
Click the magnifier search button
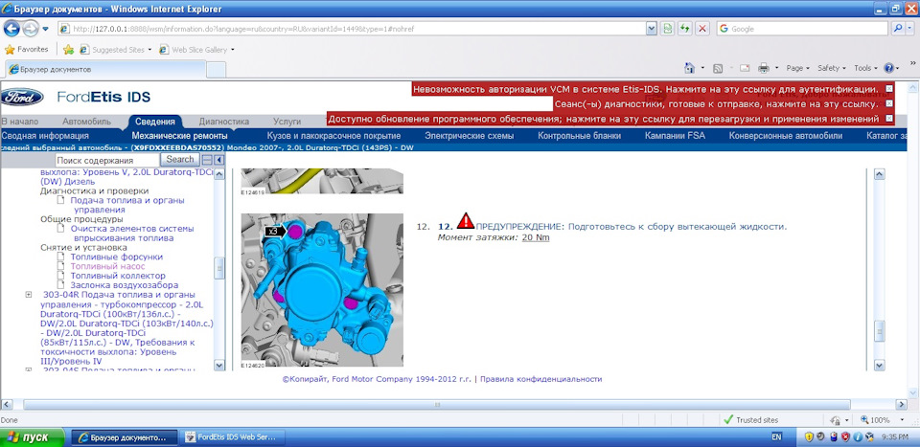[x=899, y=29]
